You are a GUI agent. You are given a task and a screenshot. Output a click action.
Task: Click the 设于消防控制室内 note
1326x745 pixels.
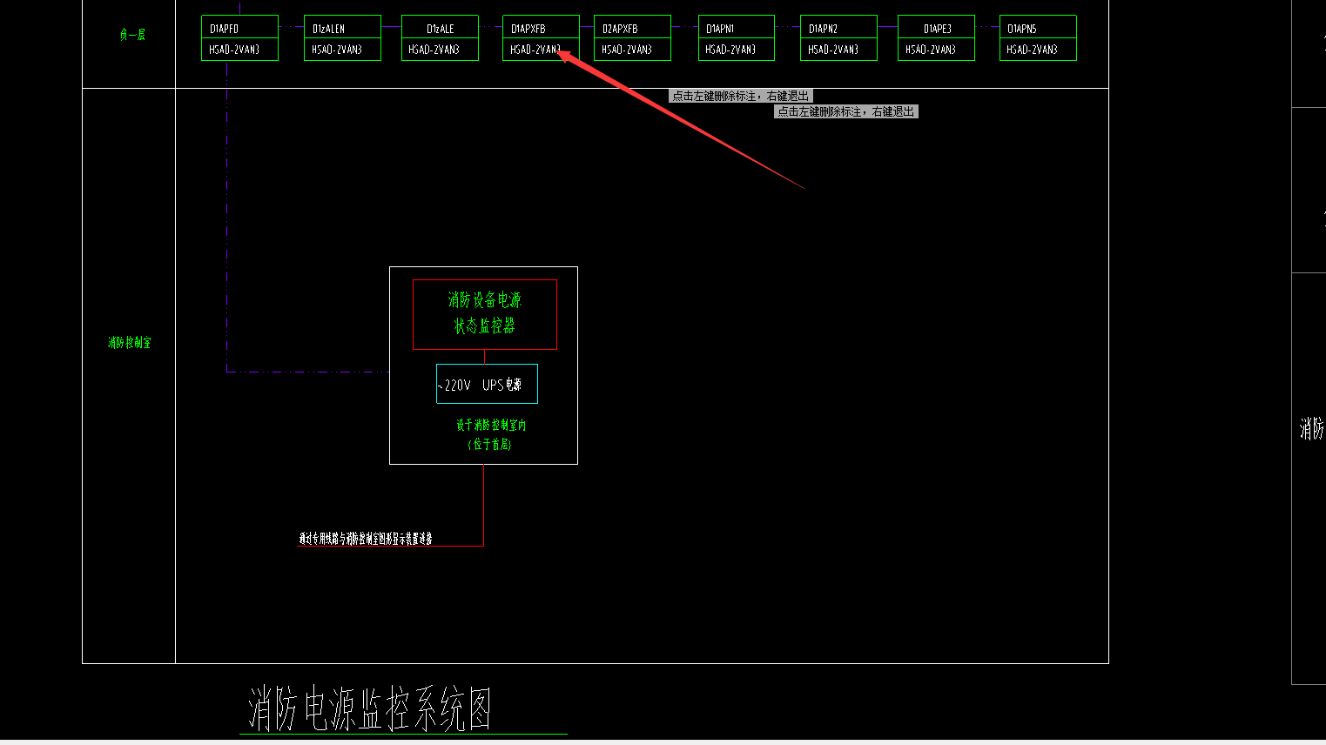[x=491, y=426]
